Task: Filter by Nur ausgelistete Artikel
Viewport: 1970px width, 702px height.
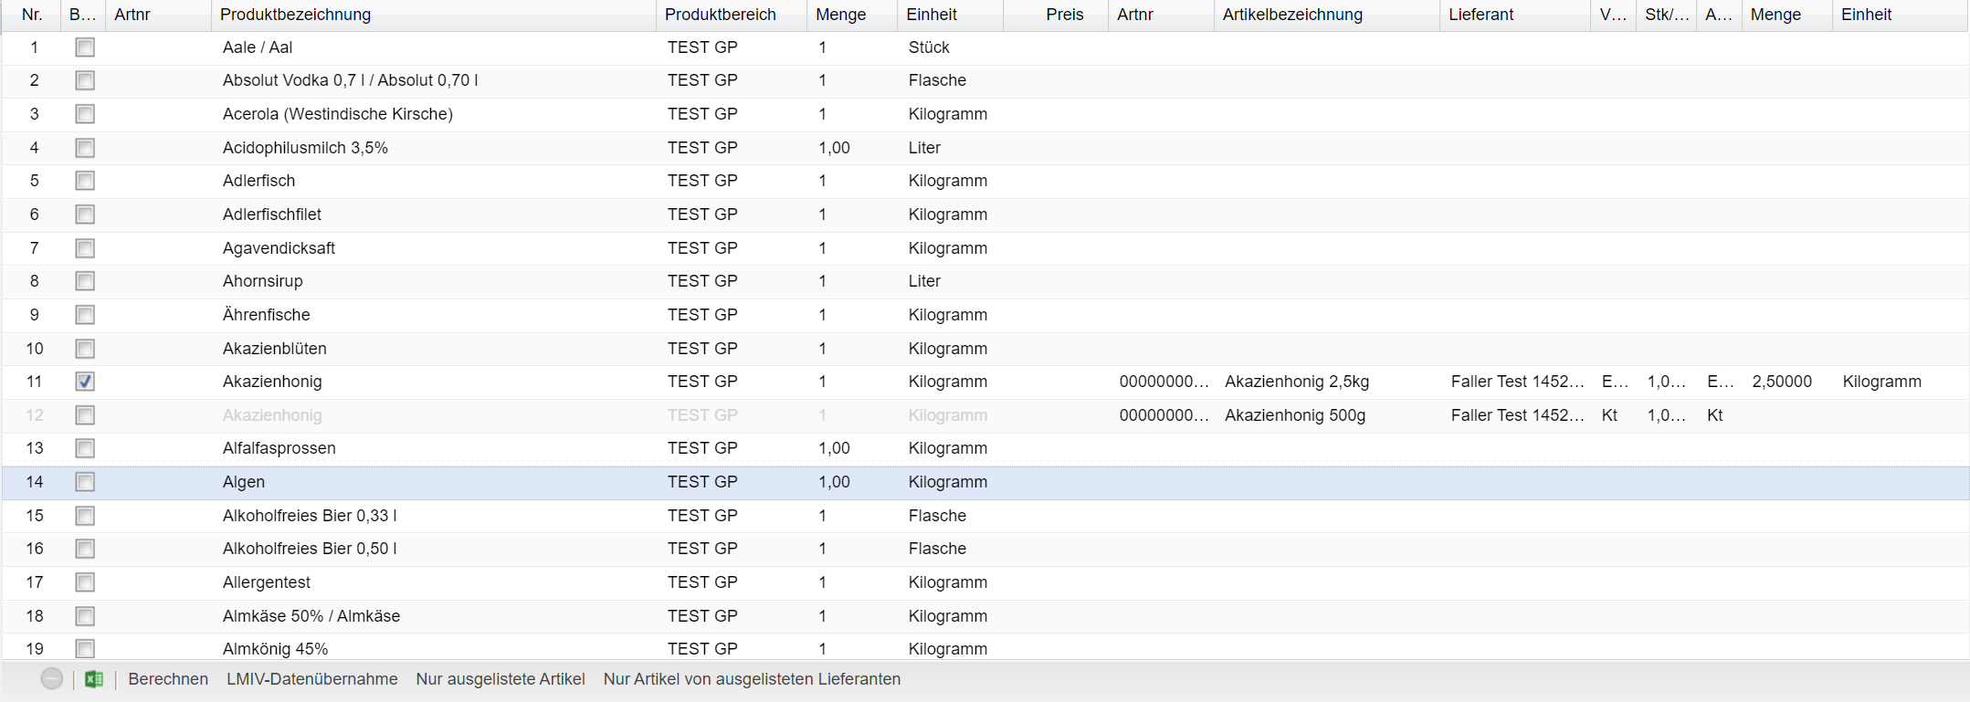Action: (500, 679)
